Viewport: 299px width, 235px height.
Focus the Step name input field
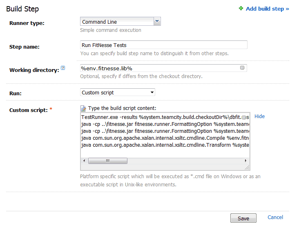click(x=163, y=45)
